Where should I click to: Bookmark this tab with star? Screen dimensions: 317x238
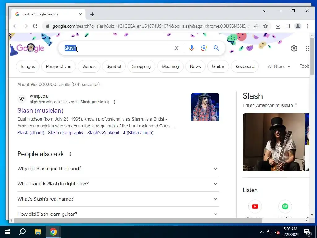(x=266, y=26)
